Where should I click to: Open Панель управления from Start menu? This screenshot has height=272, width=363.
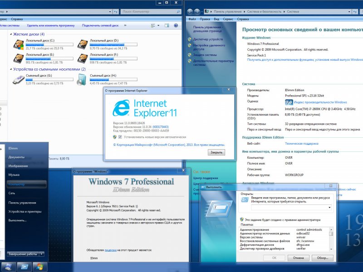(x=22, y=203)
